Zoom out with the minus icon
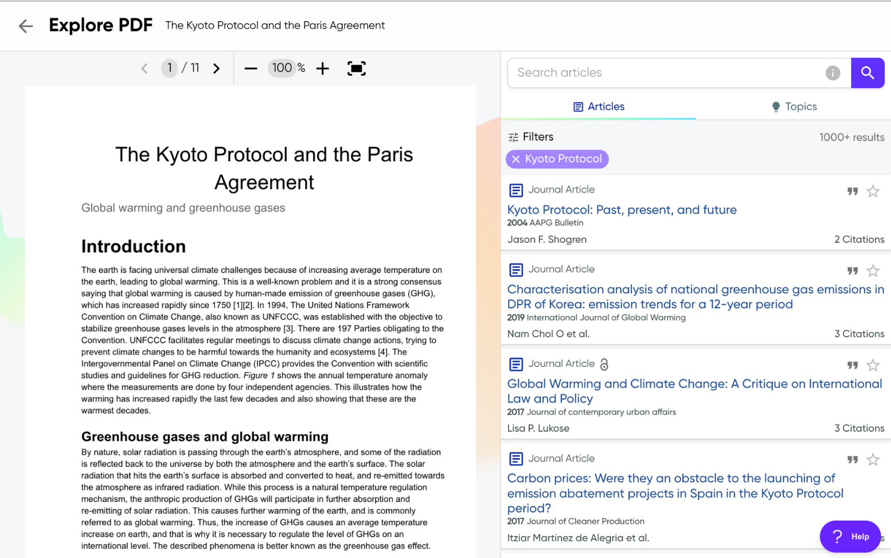This screenshot has width=891, height=558. click(x=250, y=68)
